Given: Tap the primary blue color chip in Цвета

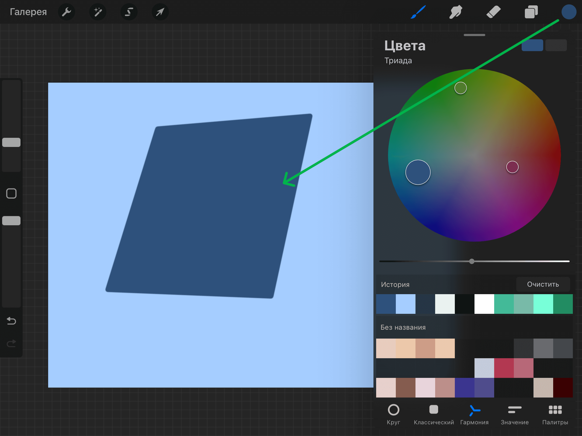Looking at the screenshot, I should coord(532,45).
